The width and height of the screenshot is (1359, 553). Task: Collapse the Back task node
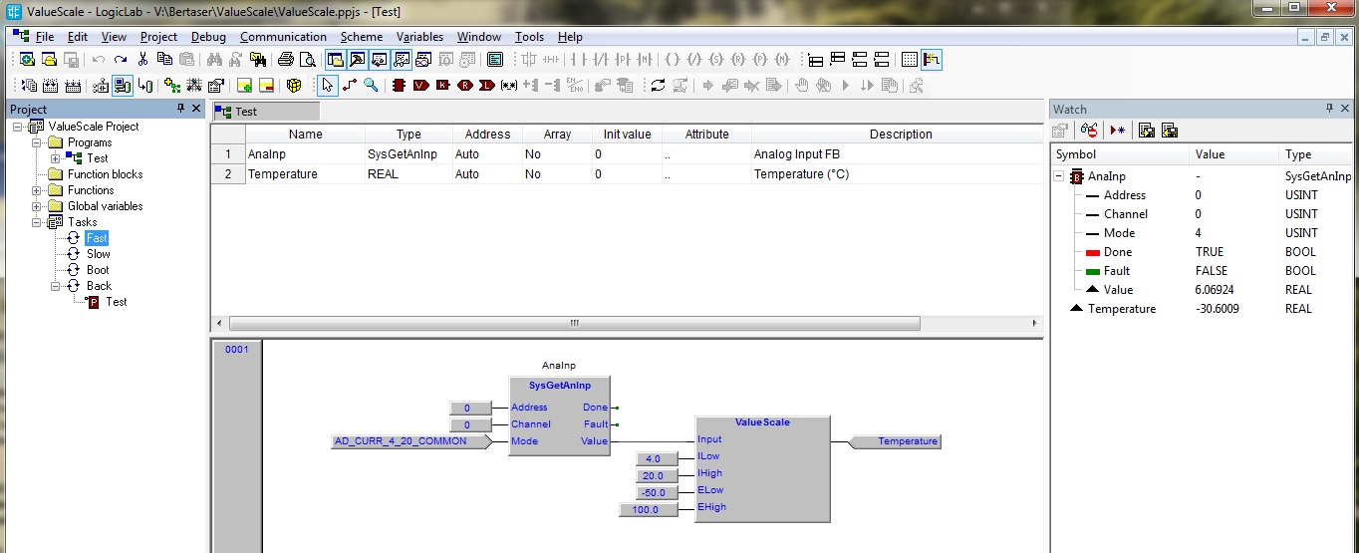56,286
